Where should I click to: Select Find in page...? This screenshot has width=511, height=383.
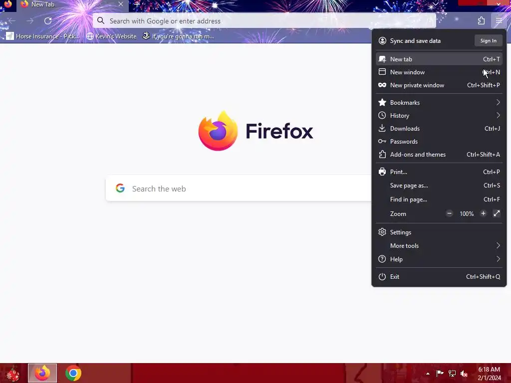(x=439, y=199)
